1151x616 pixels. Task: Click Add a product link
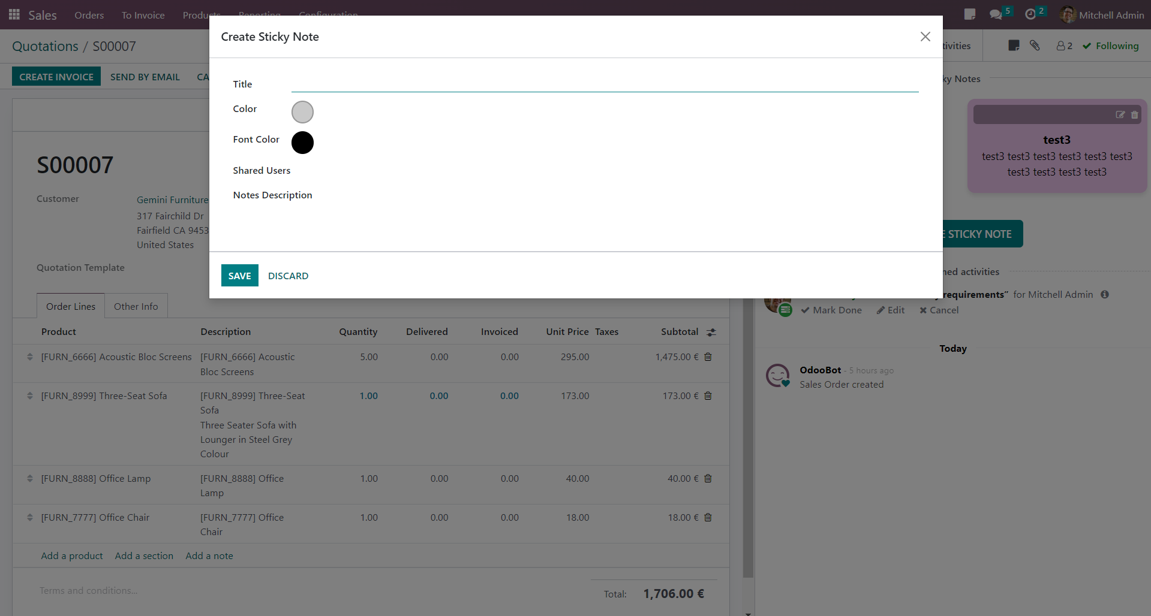point(72,555)
